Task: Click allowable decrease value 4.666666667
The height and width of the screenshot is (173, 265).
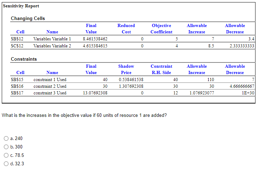Action: [x=242, y=86]
